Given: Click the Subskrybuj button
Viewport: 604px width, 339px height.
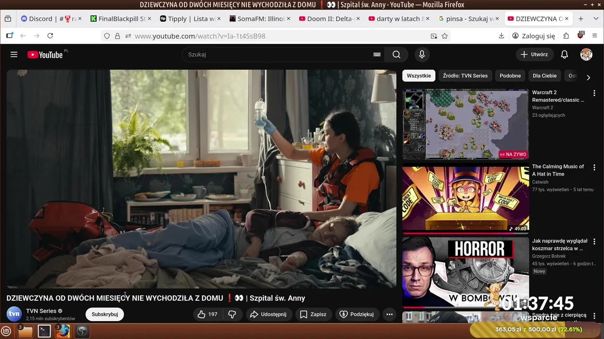Looking at the screenshot, I should (x=105, y=314).
